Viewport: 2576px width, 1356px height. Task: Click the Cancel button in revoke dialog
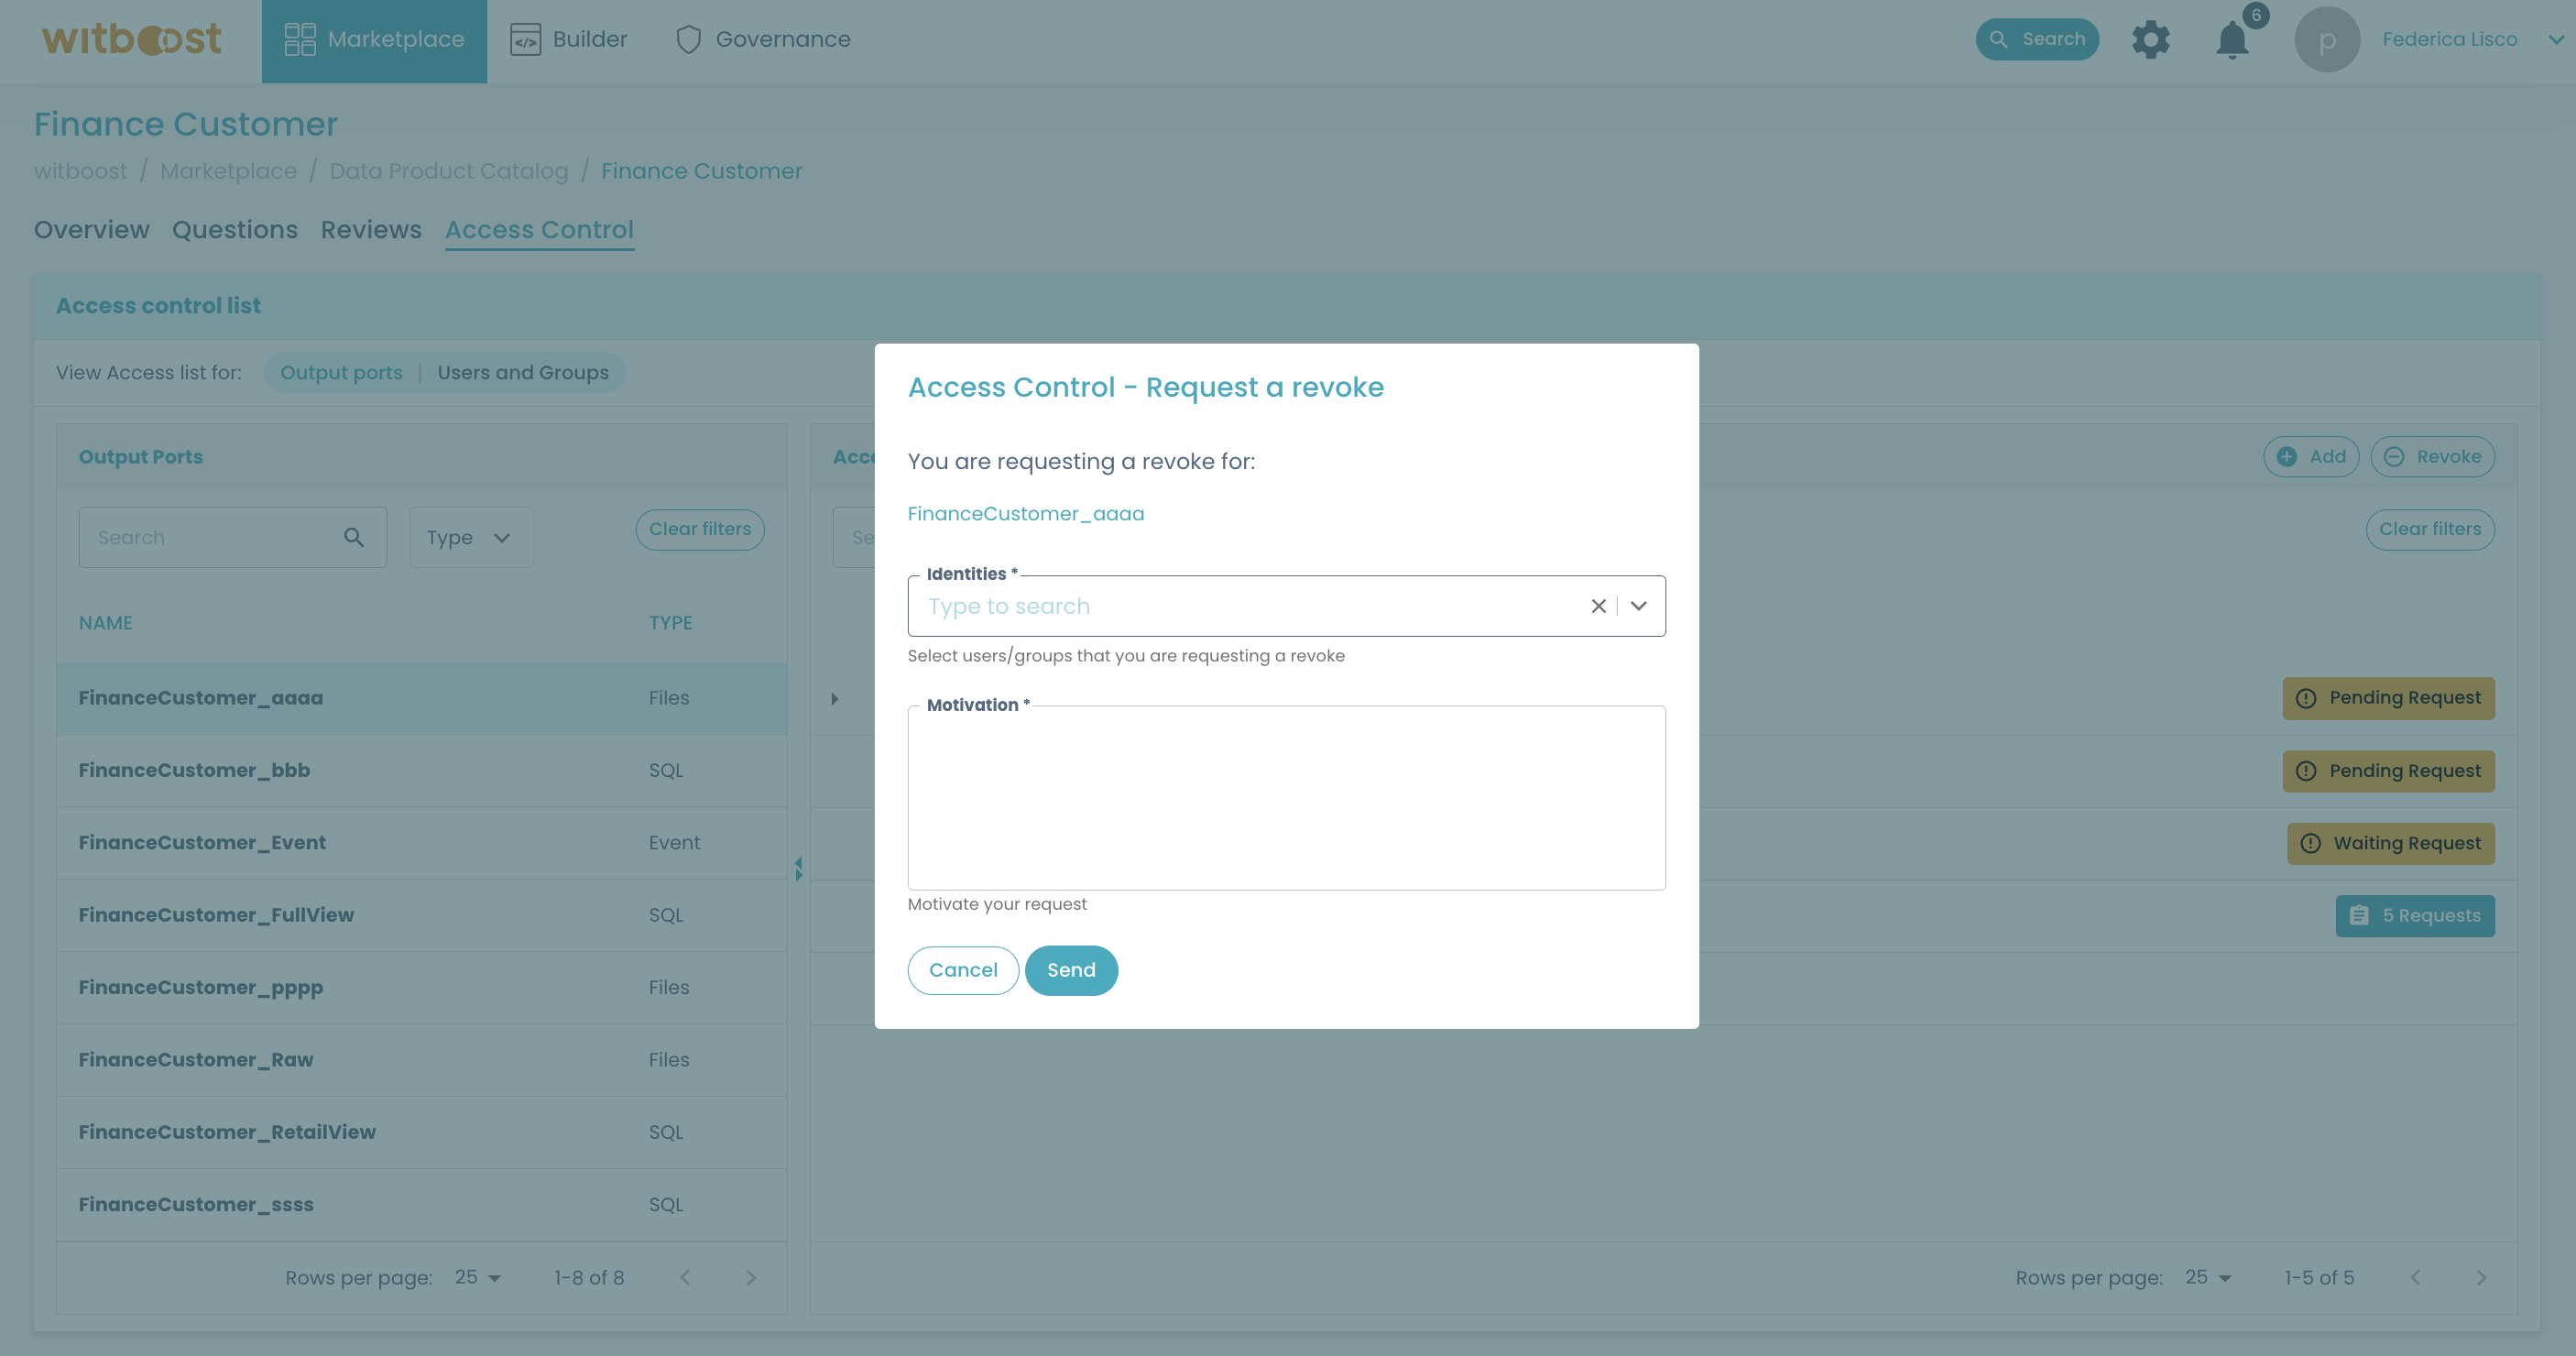click(963, 969)
